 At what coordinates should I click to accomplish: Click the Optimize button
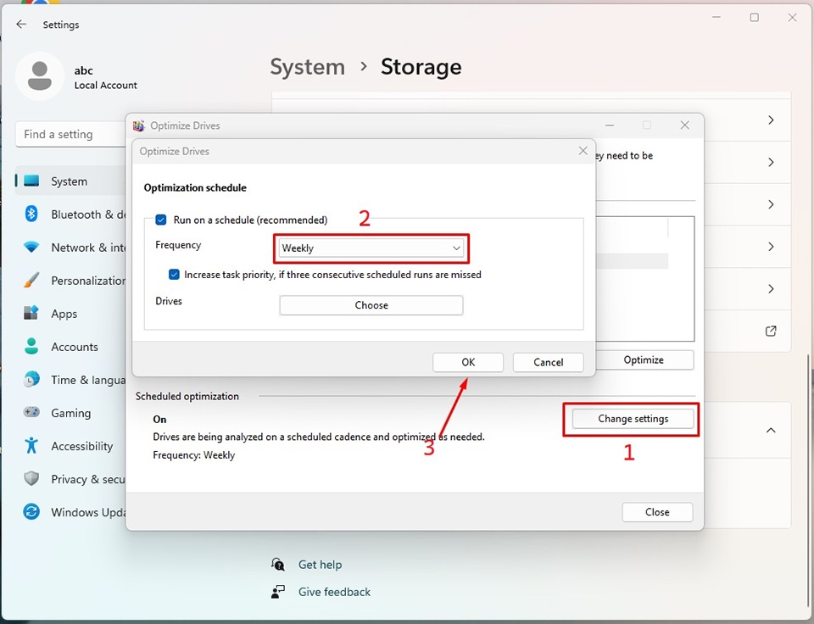point(644,359)
